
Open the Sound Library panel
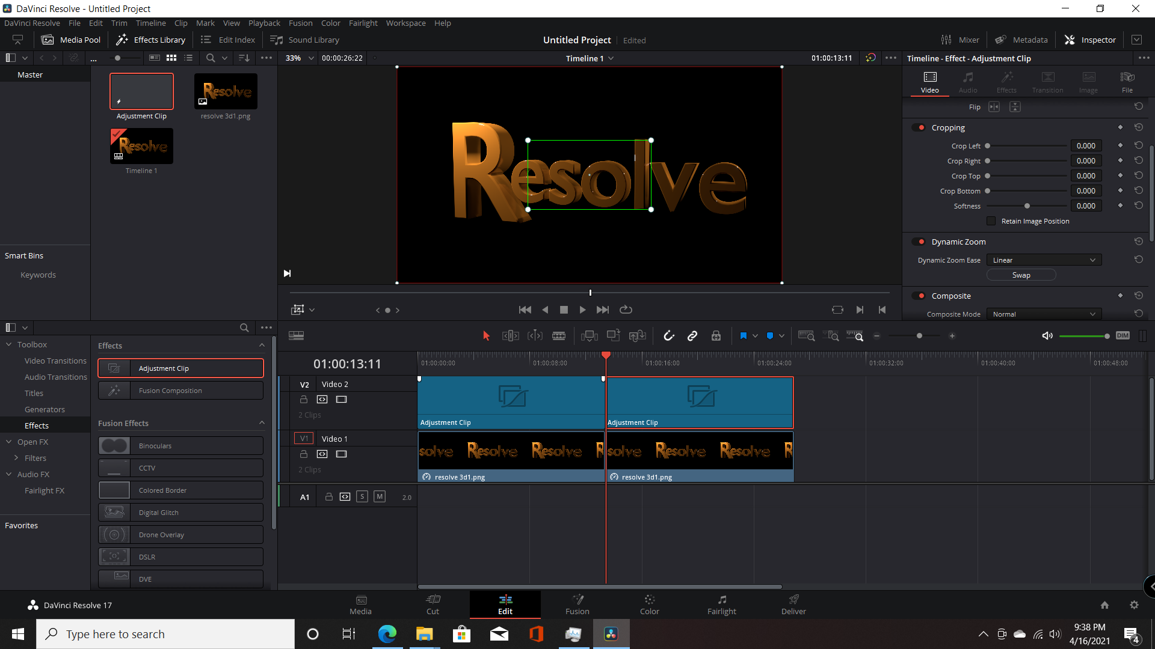tap(305, 40)
